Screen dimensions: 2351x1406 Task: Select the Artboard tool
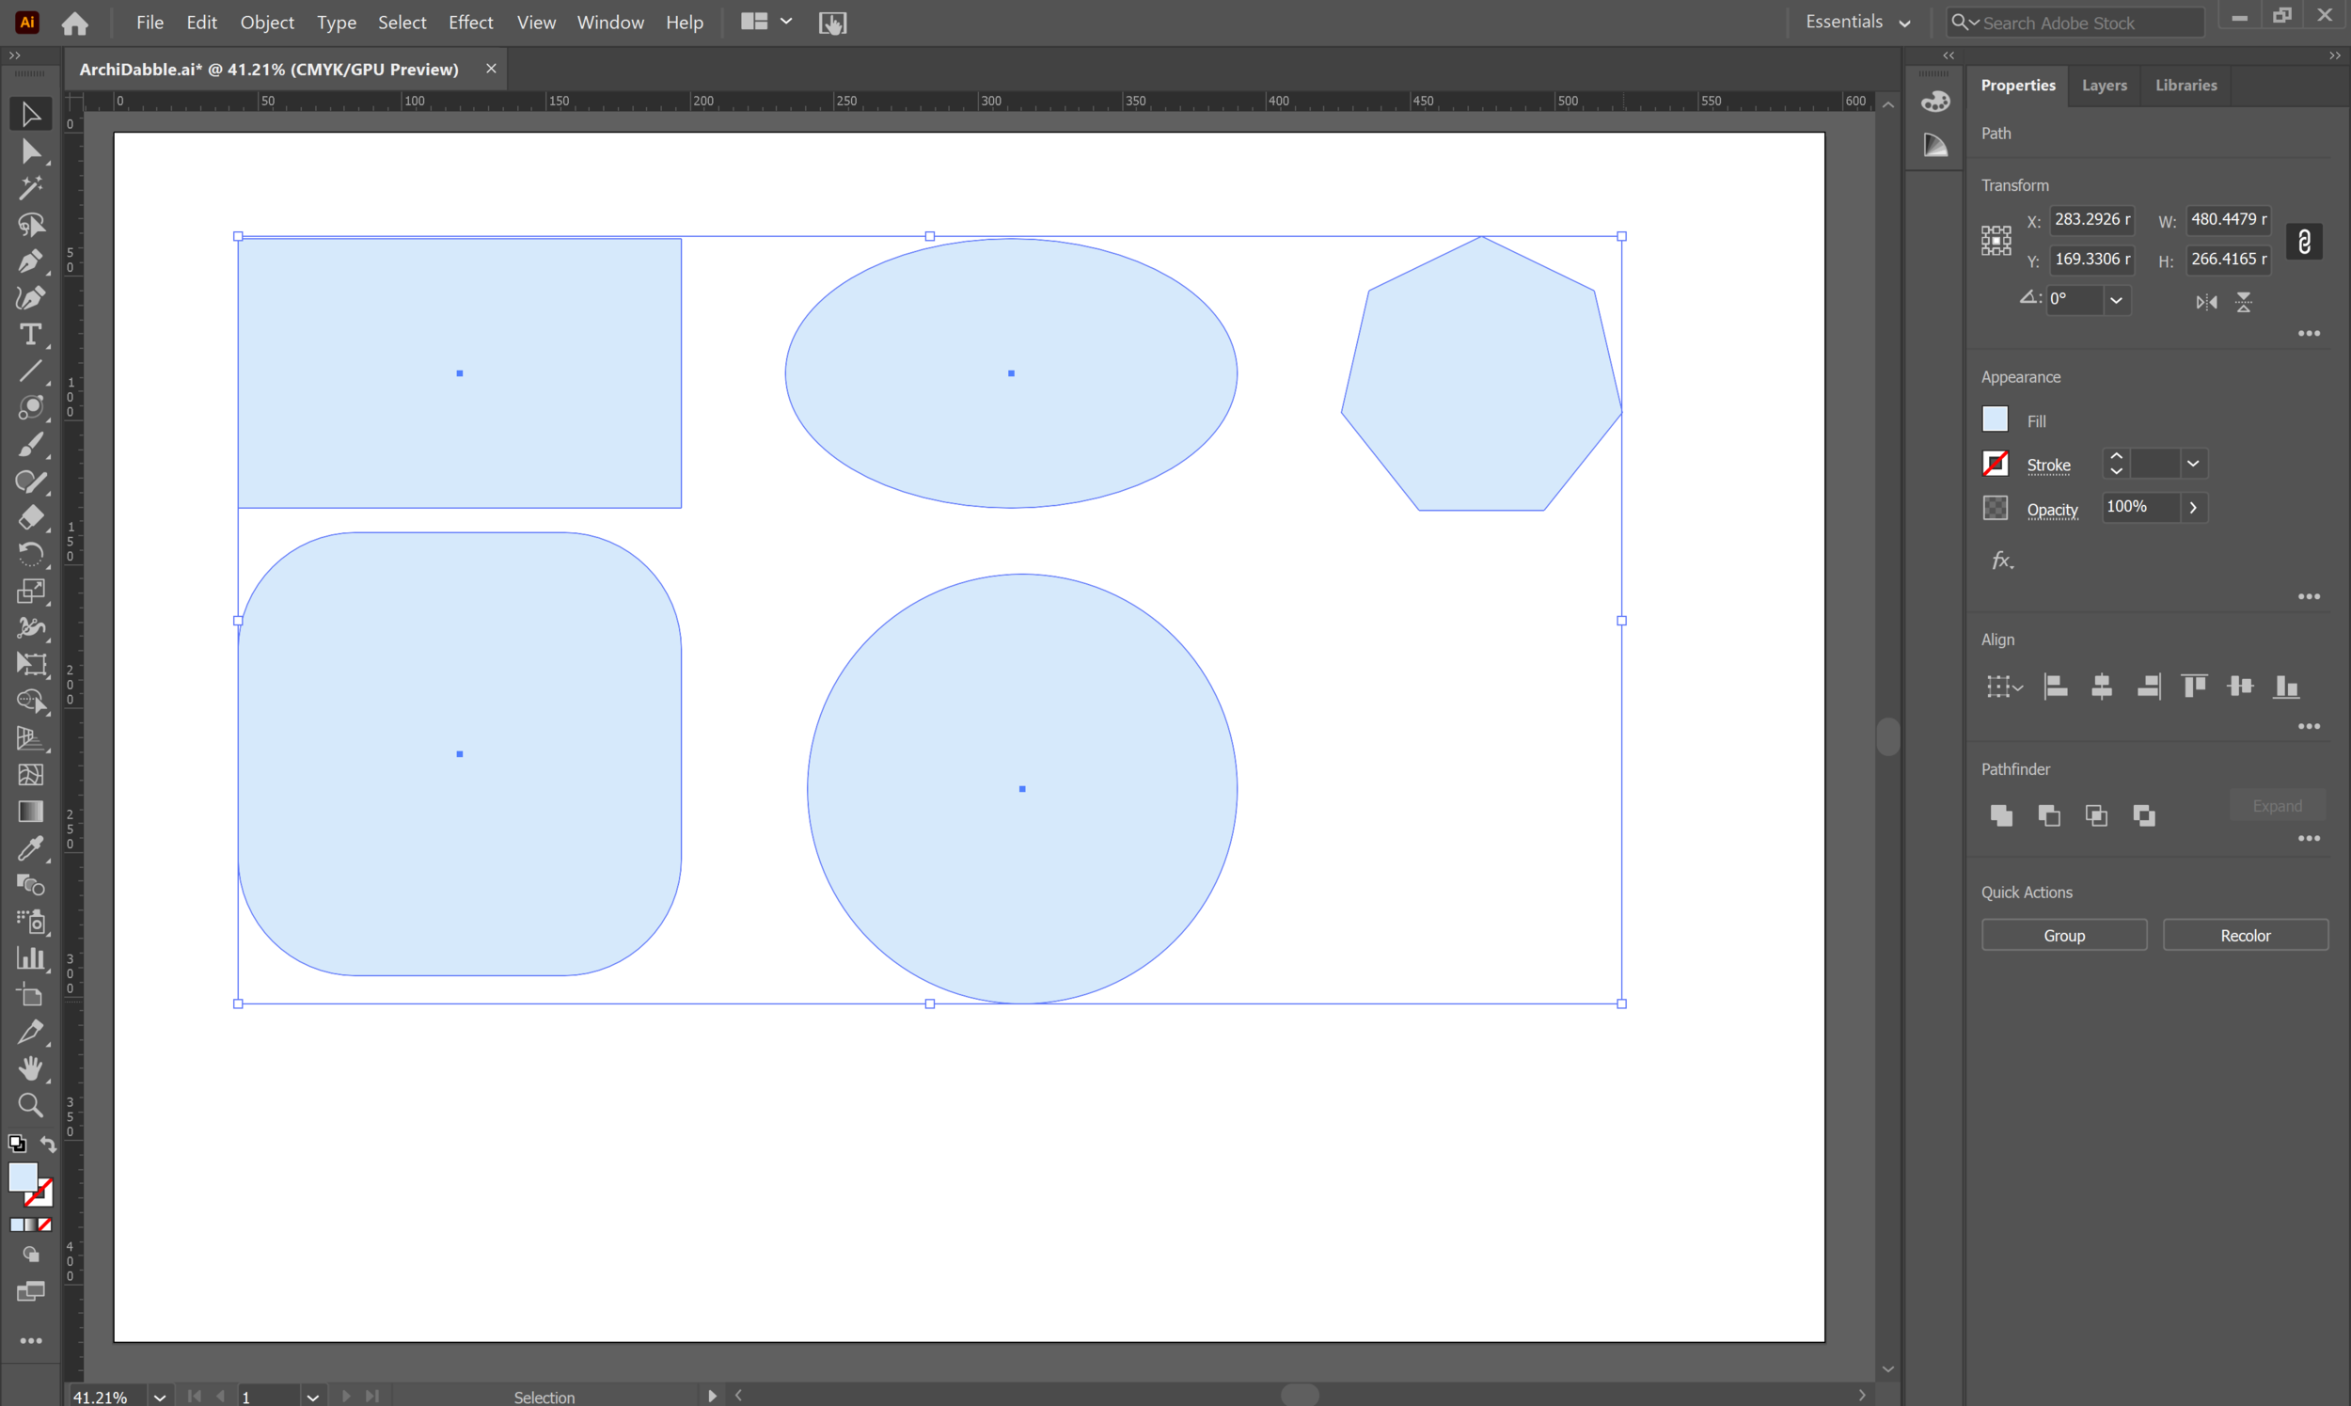30,996
